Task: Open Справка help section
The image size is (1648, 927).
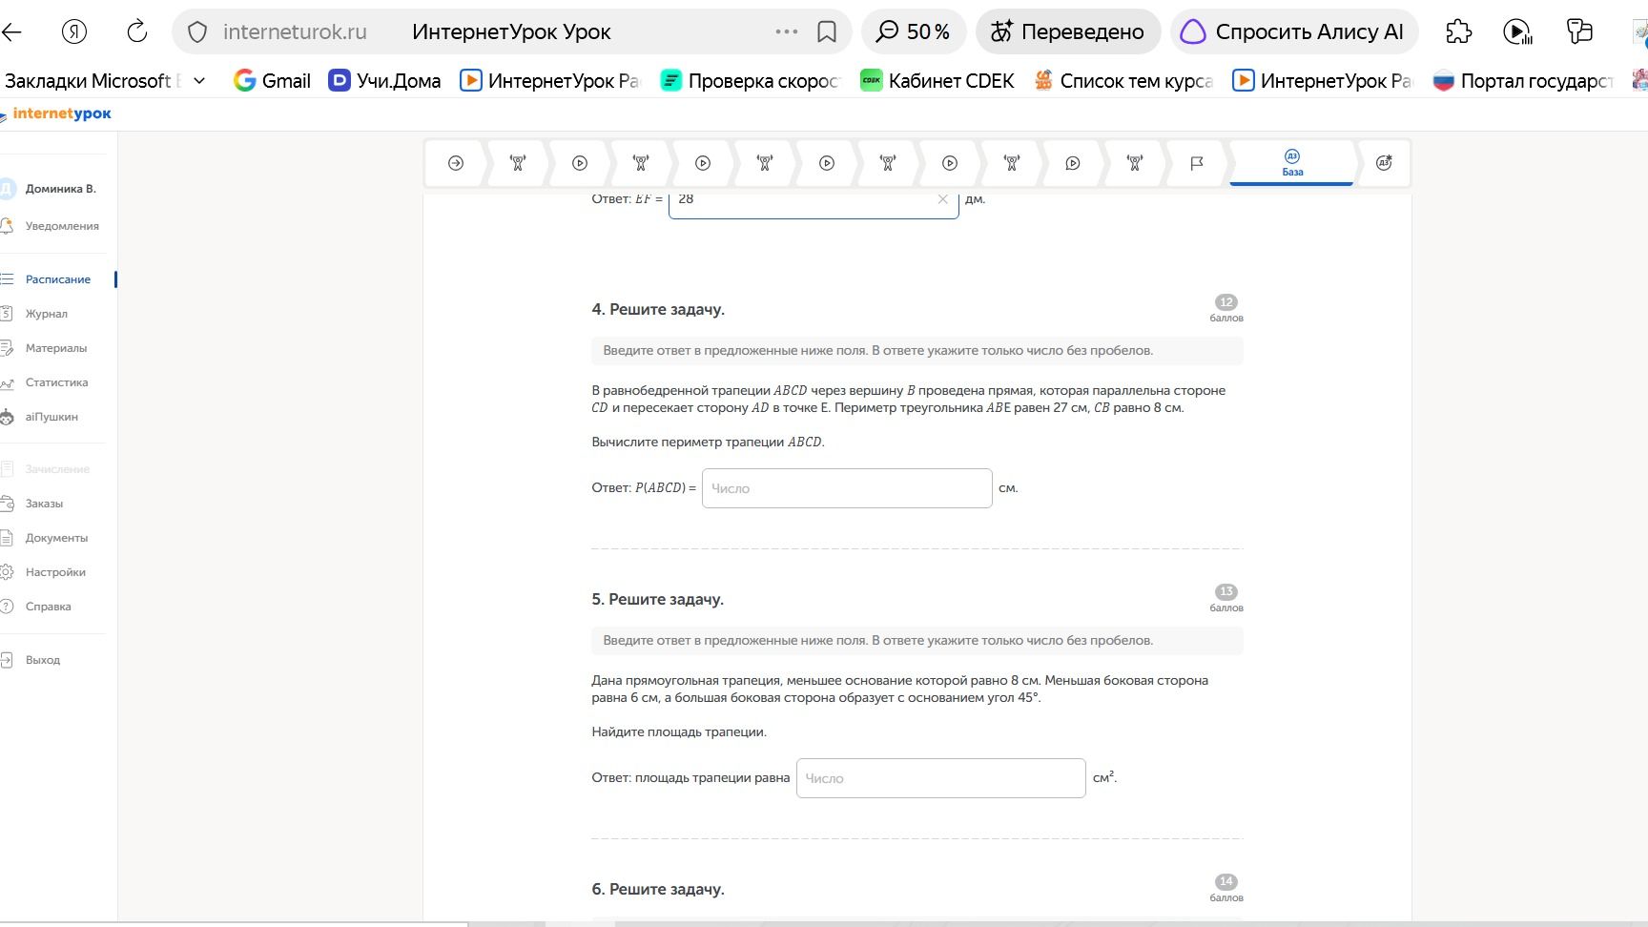Action: coord(48,607)
